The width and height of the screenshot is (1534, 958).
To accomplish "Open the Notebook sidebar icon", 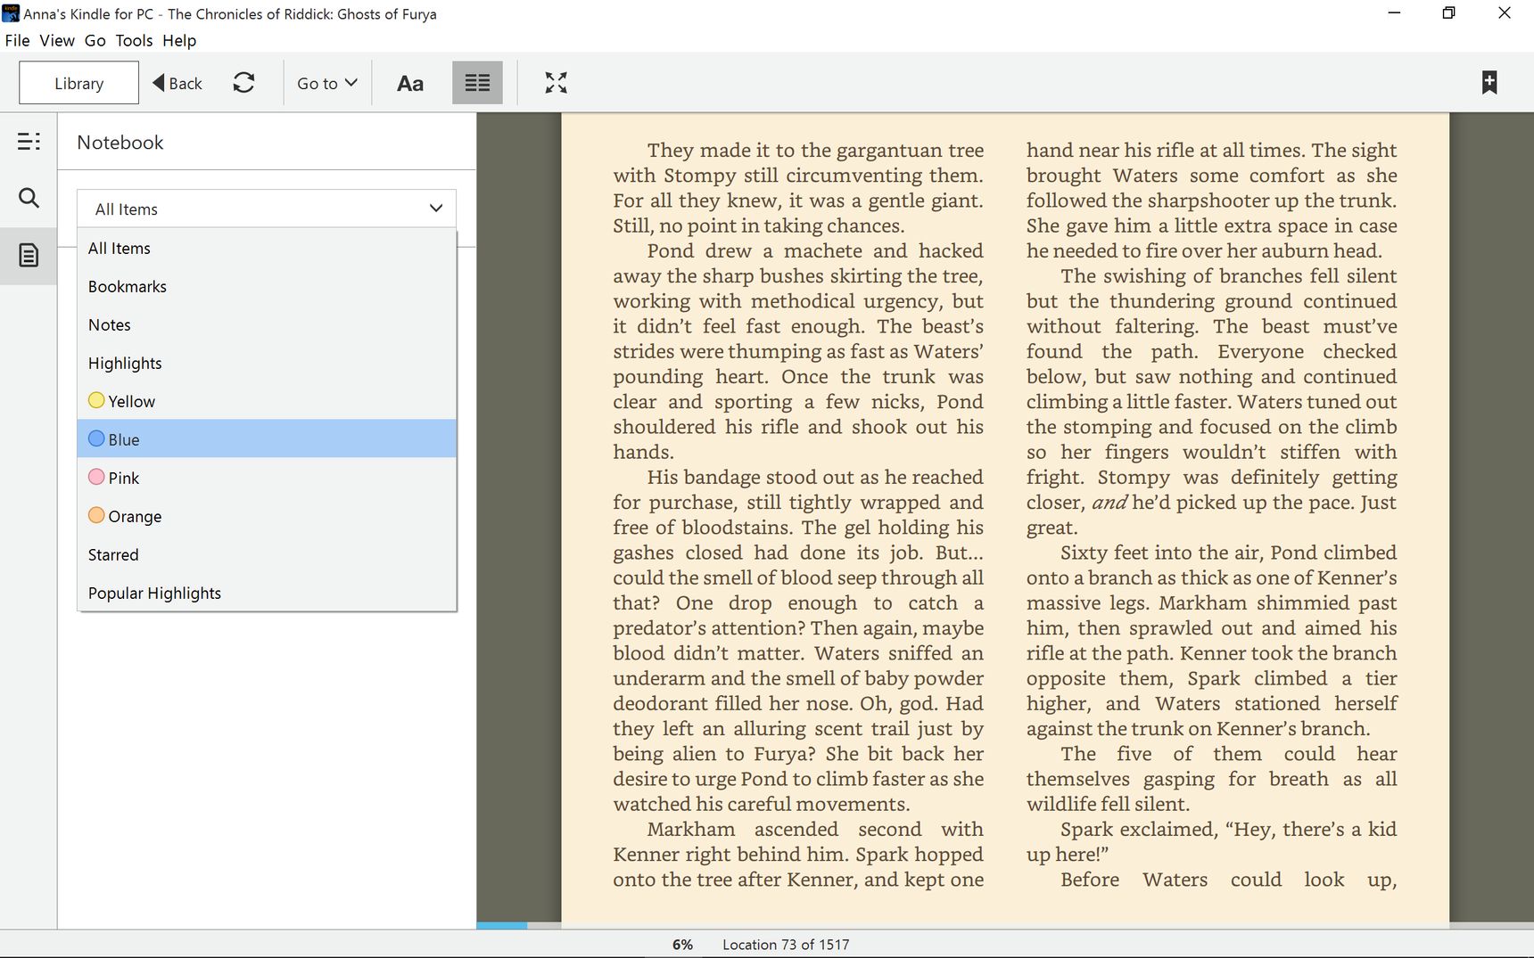I will point(29,256).
